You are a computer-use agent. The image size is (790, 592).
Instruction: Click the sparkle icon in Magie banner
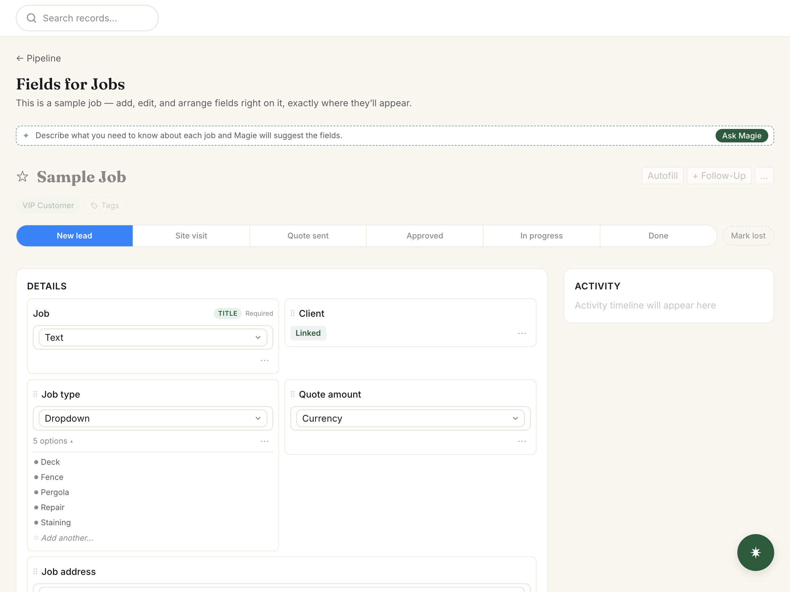click(x=26, y=136)
